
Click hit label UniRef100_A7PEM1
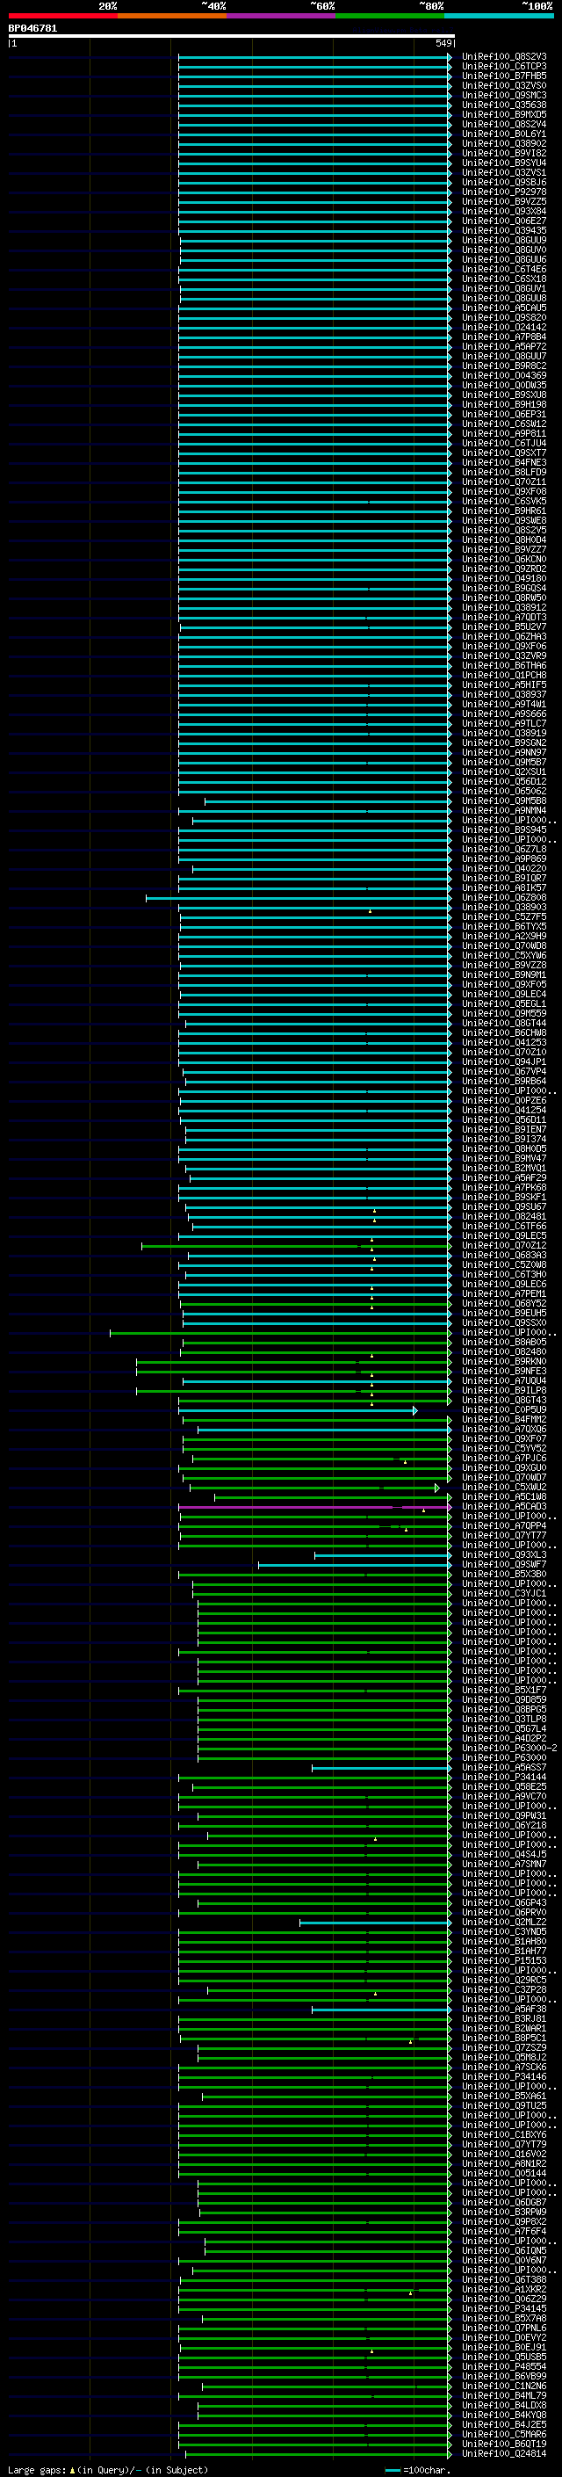(x=504, y=1295)
